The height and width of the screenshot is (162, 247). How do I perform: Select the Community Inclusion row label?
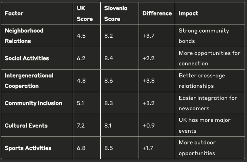coord(33,103)
